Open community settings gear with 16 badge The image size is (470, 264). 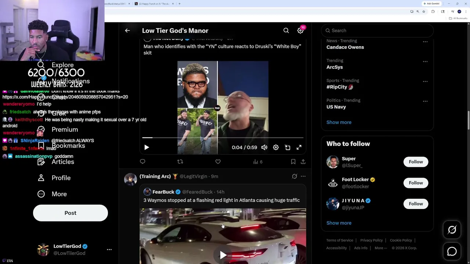click(x=300, y=31)
